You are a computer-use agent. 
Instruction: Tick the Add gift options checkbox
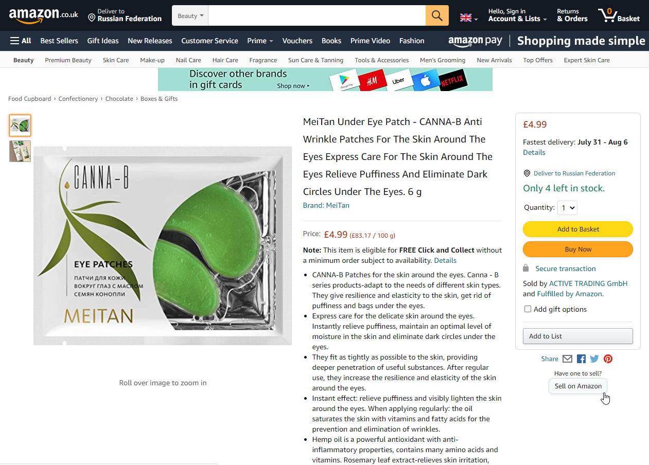pos(528,309)
